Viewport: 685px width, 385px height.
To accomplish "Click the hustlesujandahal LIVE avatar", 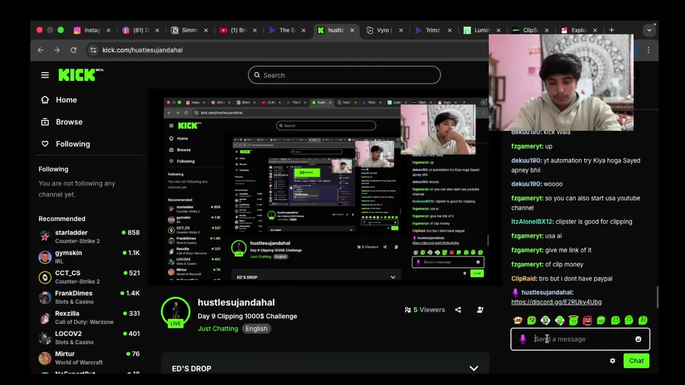I will (176, 311).
